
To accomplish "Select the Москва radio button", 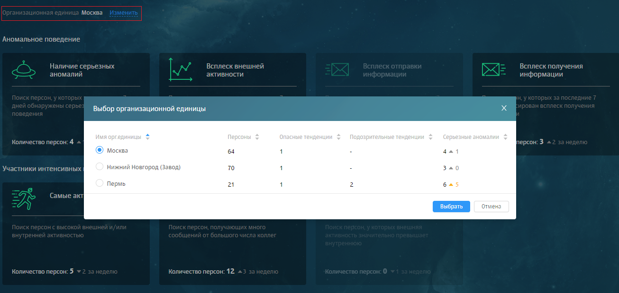I will 100,150.
